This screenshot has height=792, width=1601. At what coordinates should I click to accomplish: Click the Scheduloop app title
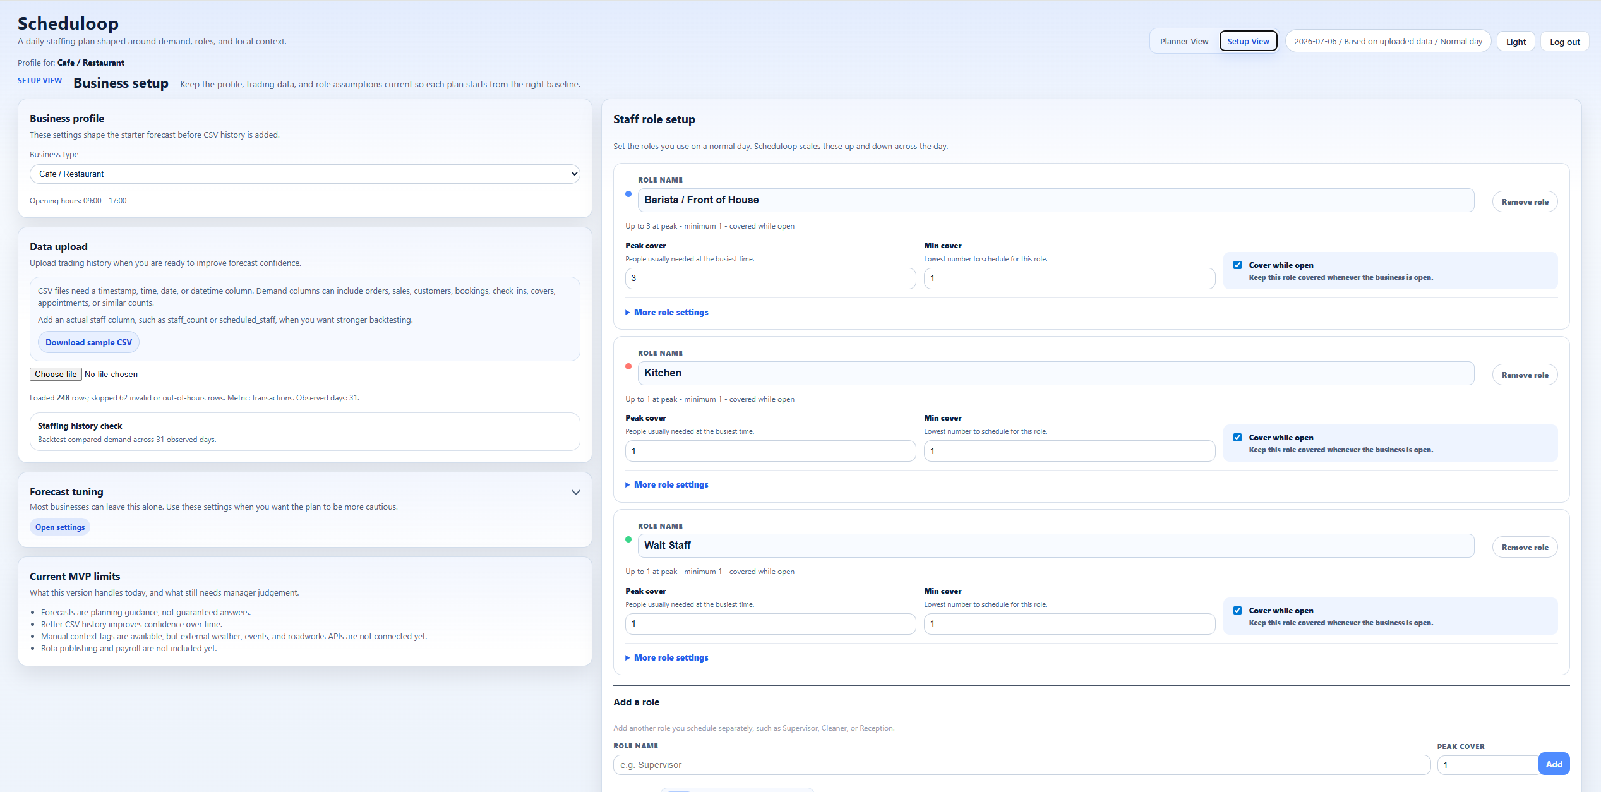68,23
